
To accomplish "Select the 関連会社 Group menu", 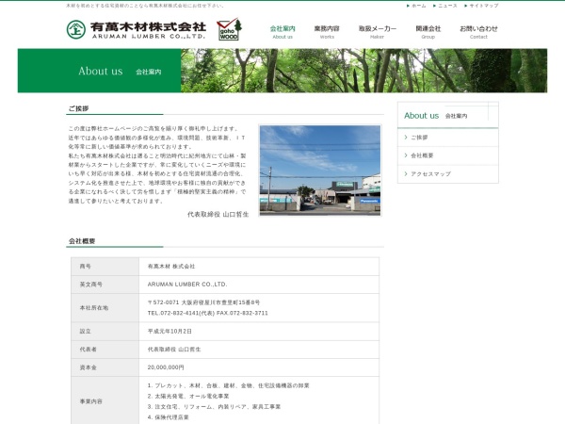I will coord(428,32).
